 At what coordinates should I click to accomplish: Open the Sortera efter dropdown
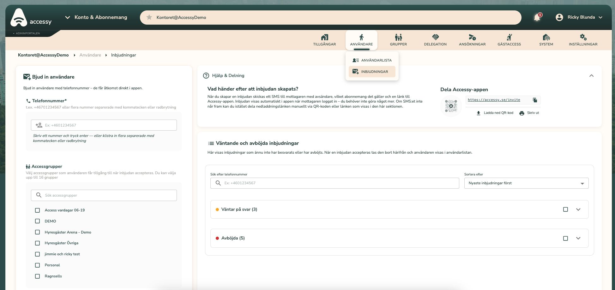[526, 183]
